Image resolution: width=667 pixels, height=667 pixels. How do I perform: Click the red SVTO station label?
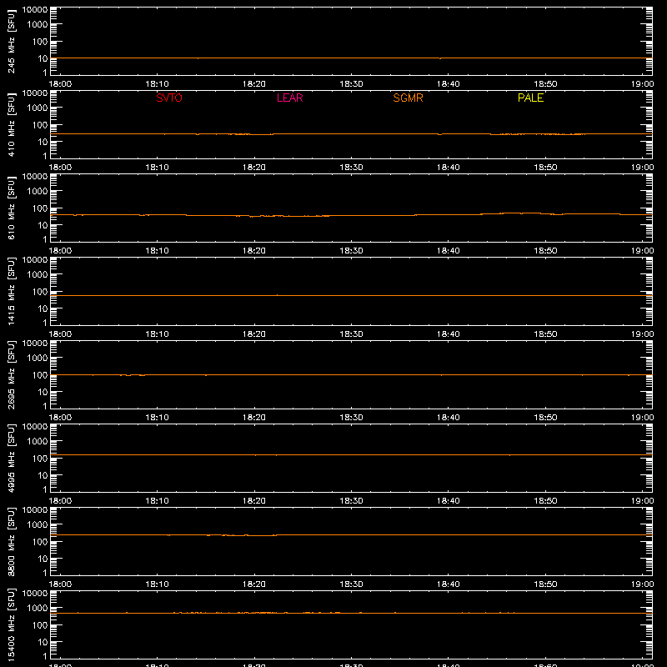pos(169,98)
